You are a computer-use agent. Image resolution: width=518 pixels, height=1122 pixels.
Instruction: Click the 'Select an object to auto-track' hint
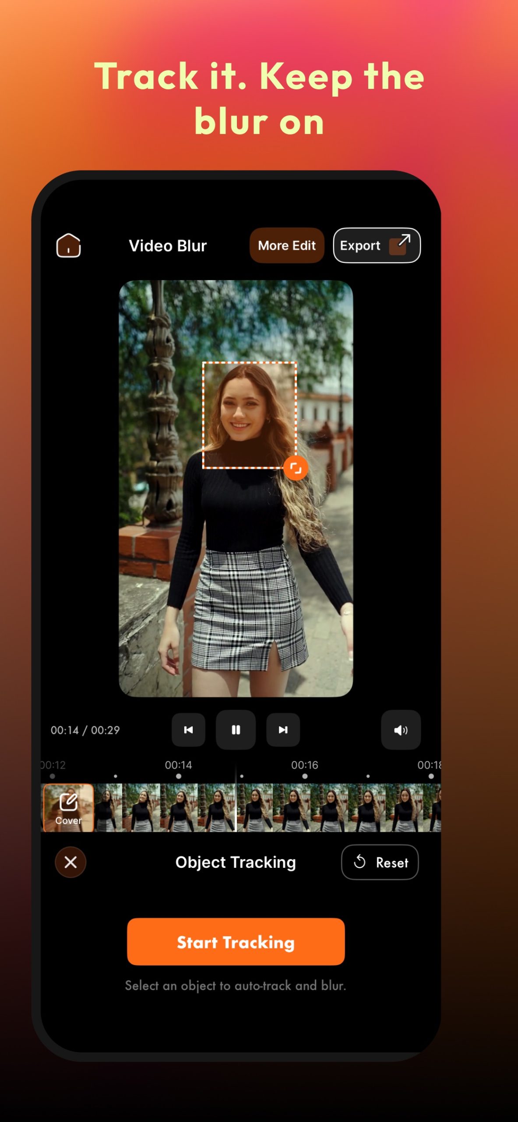coord(236,986)
